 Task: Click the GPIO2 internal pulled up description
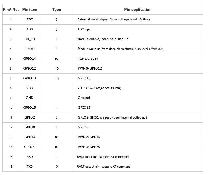[x=112, y=117]
